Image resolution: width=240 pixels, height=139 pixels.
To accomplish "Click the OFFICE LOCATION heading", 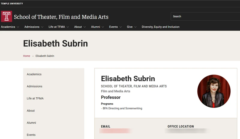I will click(x=181, y=126).
